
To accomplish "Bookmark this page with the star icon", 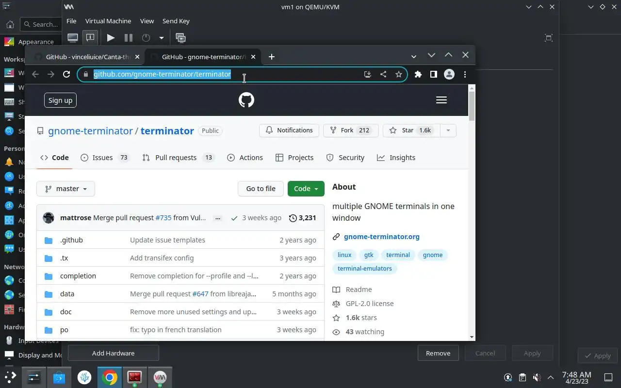I will 398,74.
